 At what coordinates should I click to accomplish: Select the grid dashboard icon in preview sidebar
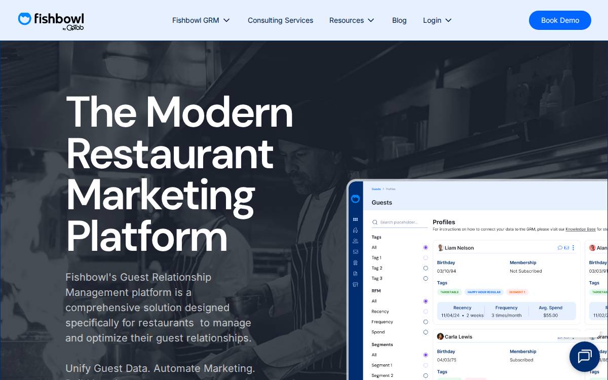coord(356,219)
